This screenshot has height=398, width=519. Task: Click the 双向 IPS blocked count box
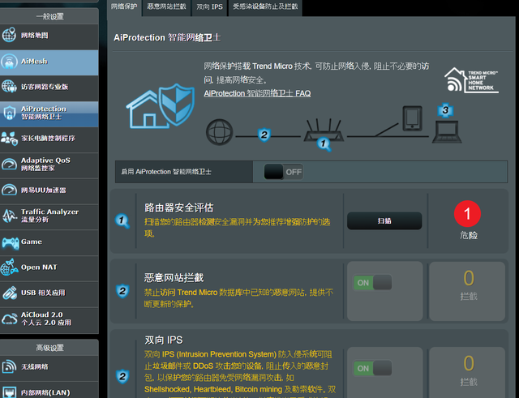coord(467,372)
